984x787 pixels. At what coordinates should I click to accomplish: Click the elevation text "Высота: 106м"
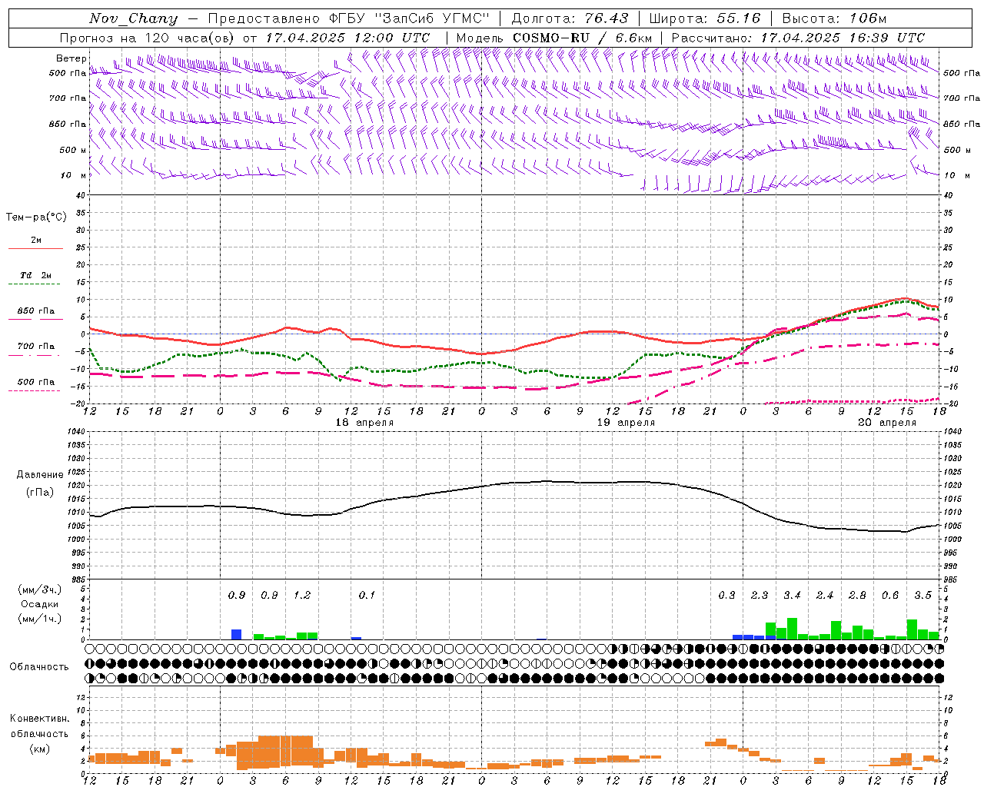click(x=834, y=18)
